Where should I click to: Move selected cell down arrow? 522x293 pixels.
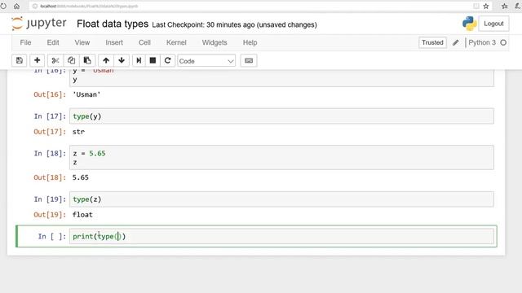pos(122,61)
